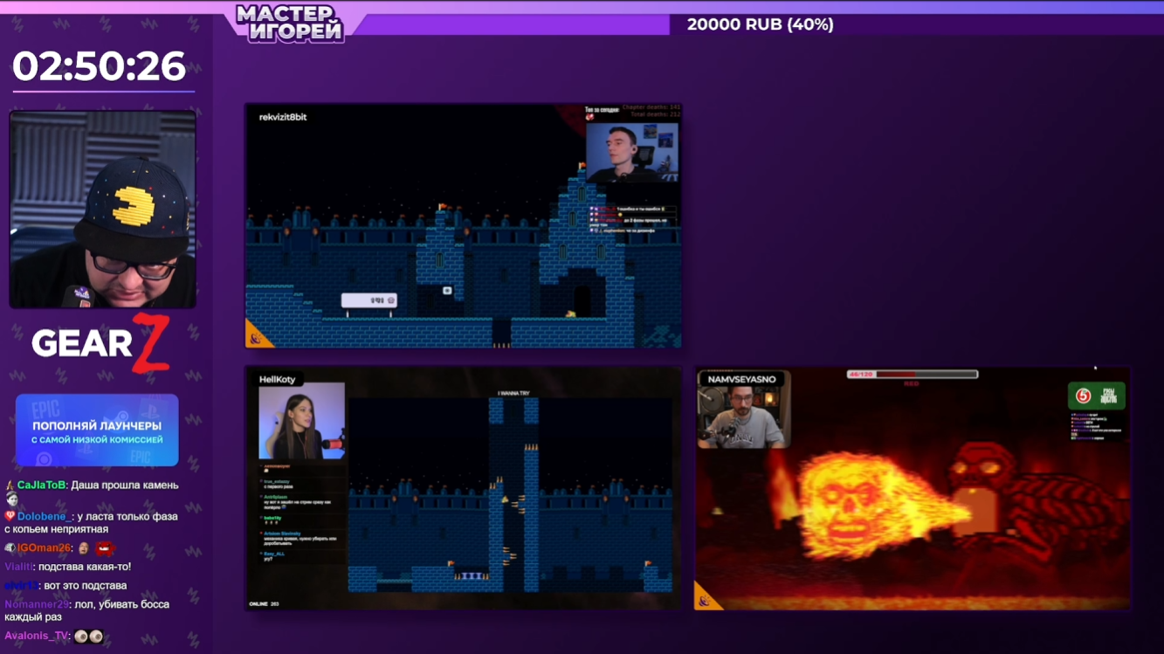1164x654 pixels.
Task: Click the ONLINE counter in HellKoty stream
Action: click(x=264, y=603)
